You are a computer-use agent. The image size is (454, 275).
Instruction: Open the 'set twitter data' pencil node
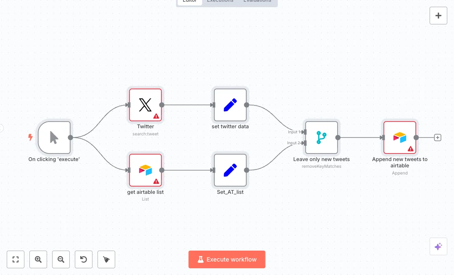coord(230,105)
